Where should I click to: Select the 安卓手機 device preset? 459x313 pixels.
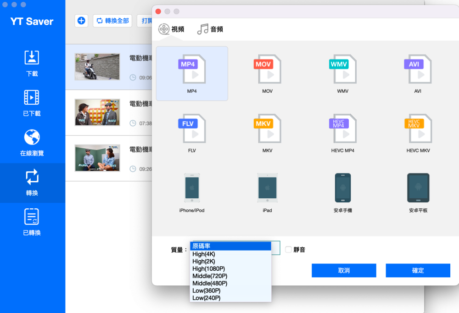coord(342,188)
